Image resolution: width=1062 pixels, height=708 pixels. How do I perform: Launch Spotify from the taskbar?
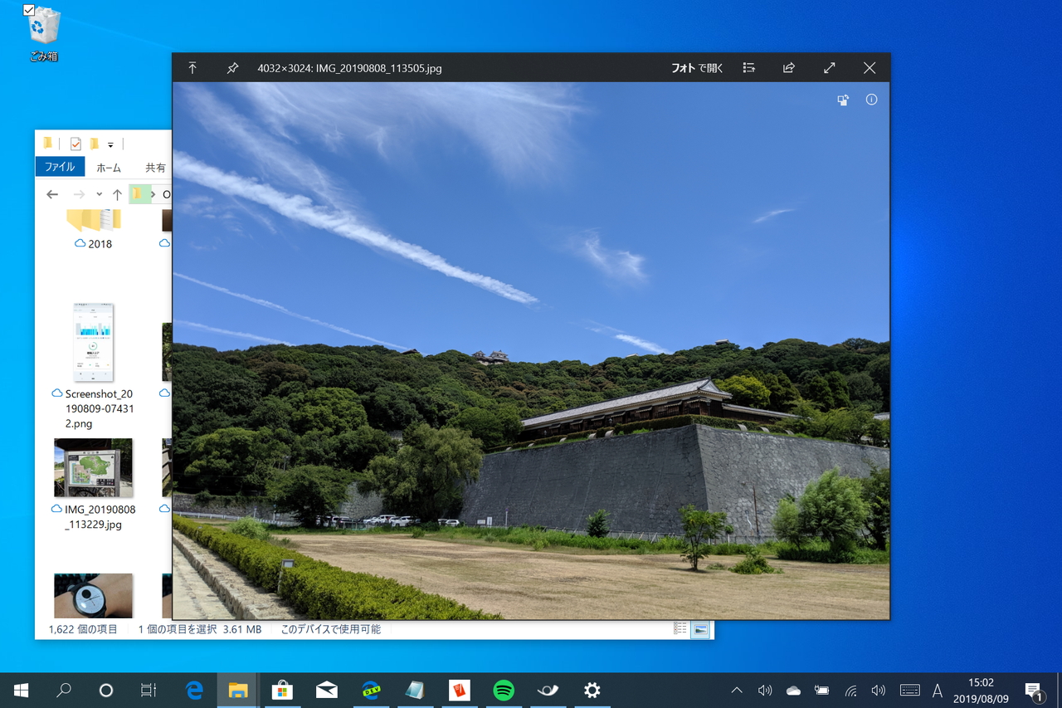[x=503, y=690]
